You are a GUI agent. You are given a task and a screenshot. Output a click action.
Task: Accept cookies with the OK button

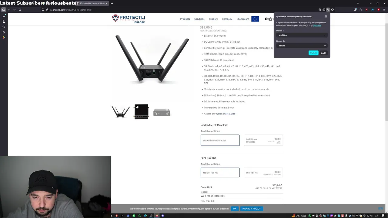click(235, 209)
